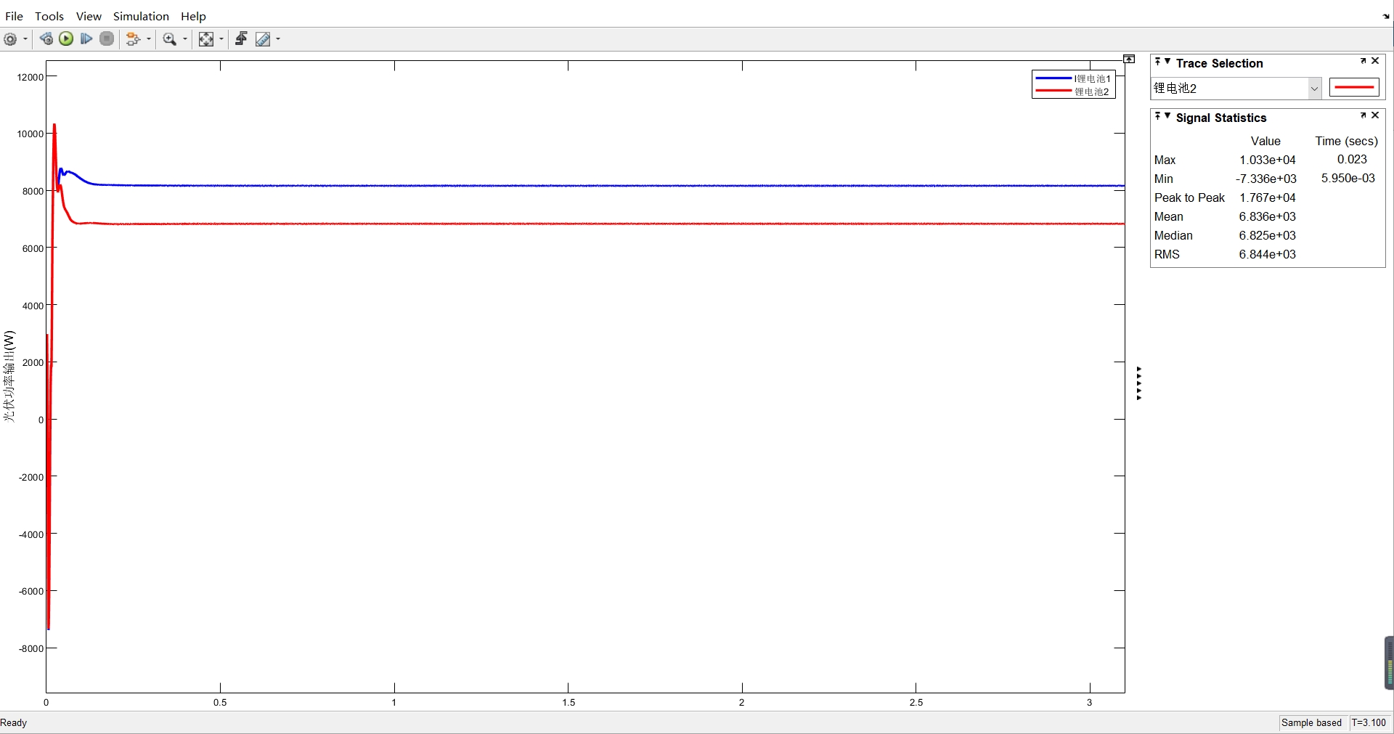The width and height of the screenshot is (1394, 734).
Task: Collapse the measurements side panel via dotted handle
Action: 1138,383
